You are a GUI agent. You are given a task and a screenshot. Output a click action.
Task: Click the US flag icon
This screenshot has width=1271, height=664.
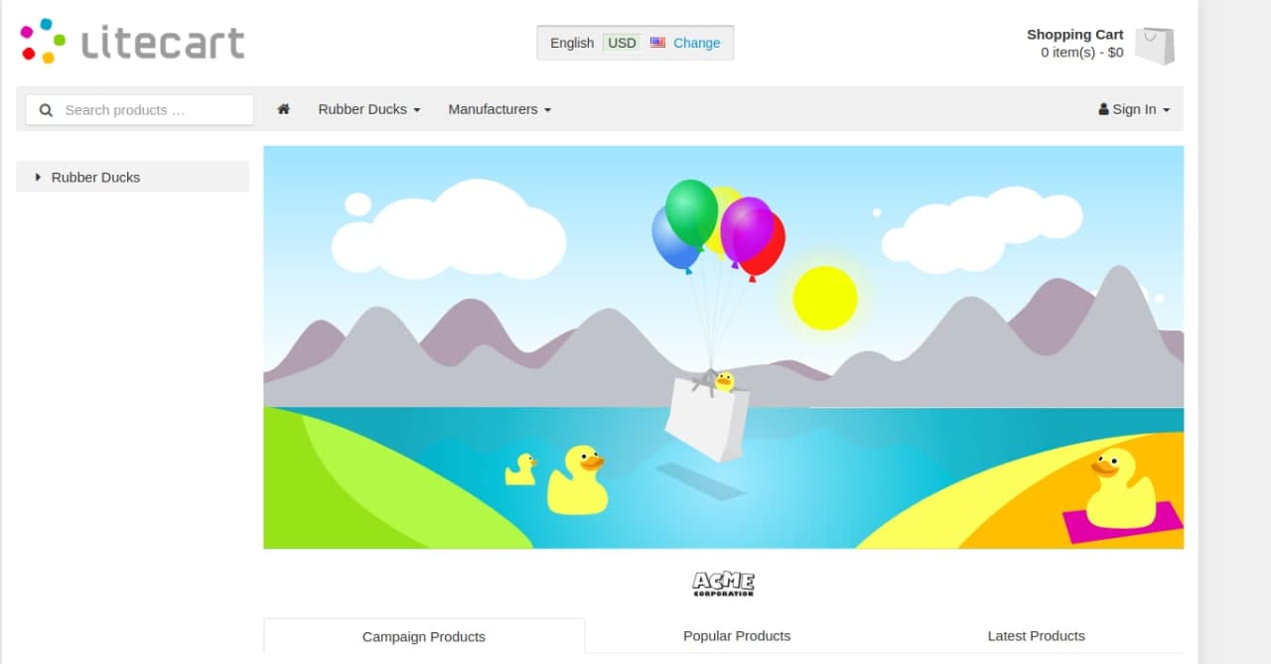click(x=657, y=43)
